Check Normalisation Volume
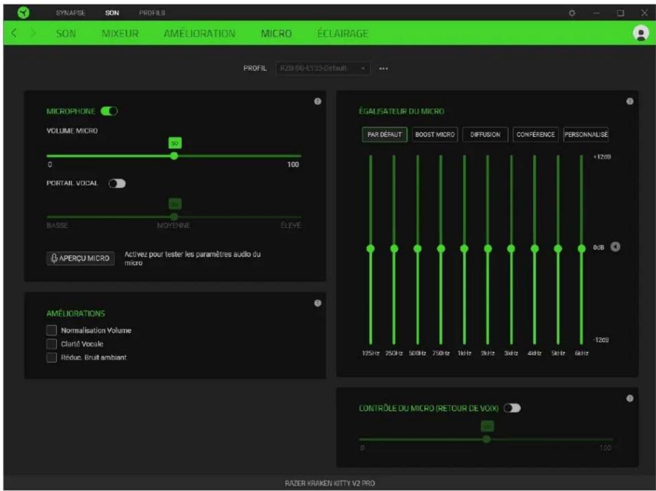 (x=51, y=330)
